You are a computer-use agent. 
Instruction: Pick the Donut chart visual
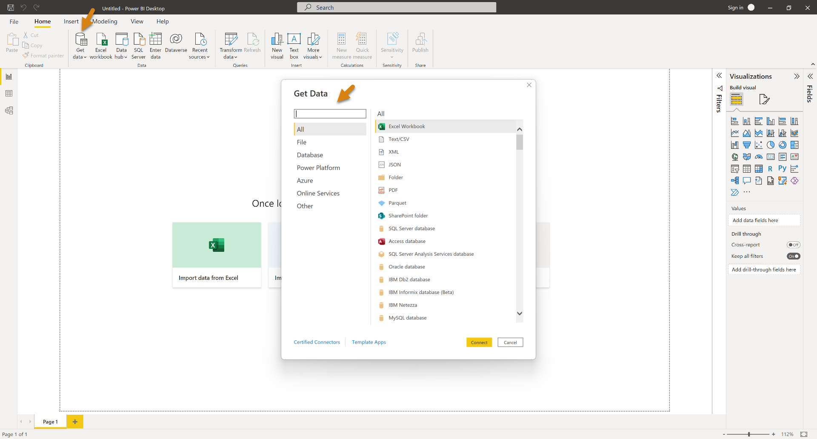(x=783, y=145)
